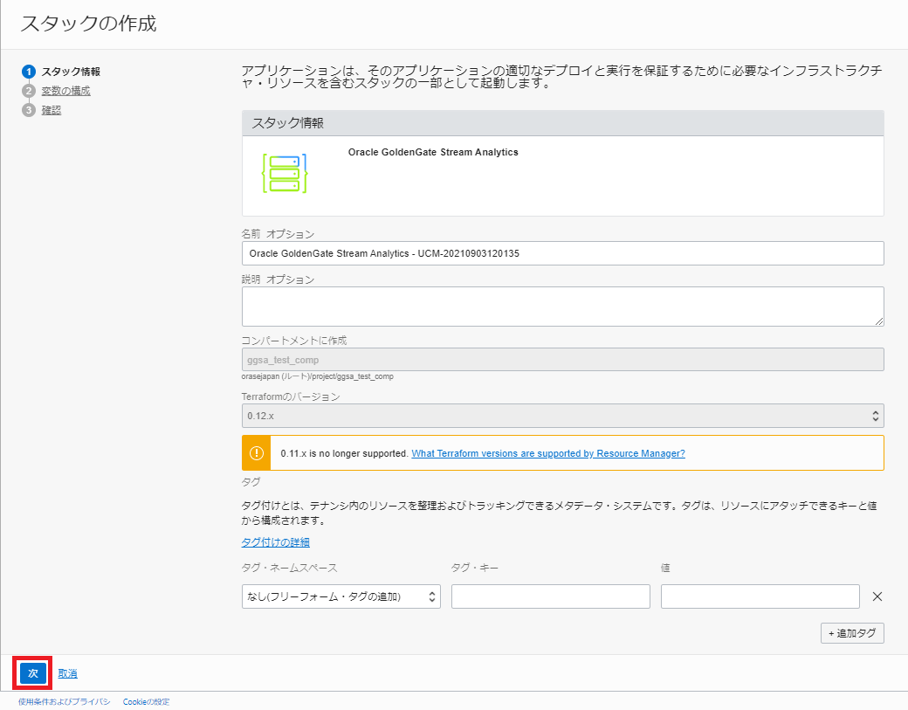Screen dimensions: 908x710
Task: Open the supported Terraform versions link
Action: 547,453
